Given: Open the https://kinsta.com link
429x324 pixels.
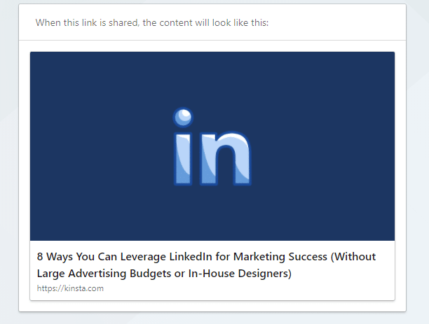Looking at the screenshot, I should click(70, 288).
